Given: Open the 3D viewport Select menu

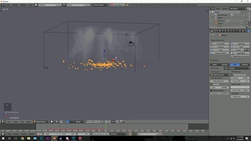Looking at the screenshot, I should [x=16, y=122].
